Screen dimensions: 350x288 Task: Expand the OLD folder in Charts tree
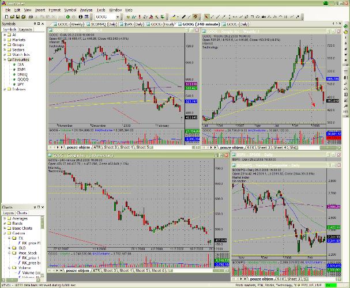pyautogui.click(x=9, y=248)
